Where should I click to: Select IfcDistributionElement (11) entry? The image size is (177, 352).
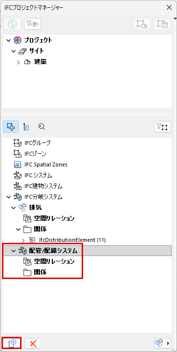(72, 240)
